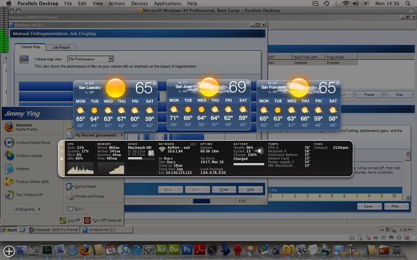Click the San Jose 69° temperature
The height and width of the screenshot is (260, 417).
239,87
